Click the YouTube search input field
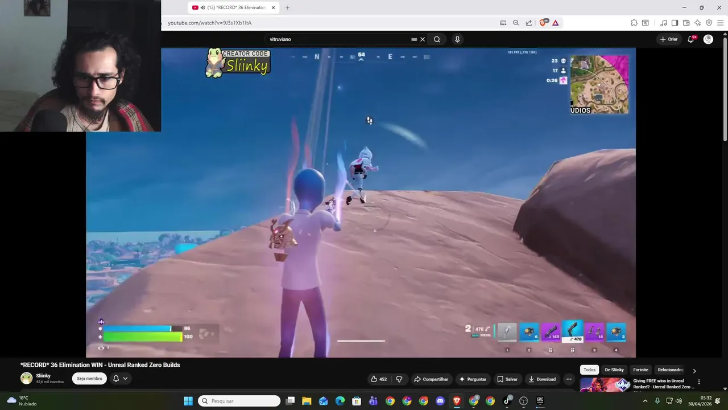 (338, 39)
